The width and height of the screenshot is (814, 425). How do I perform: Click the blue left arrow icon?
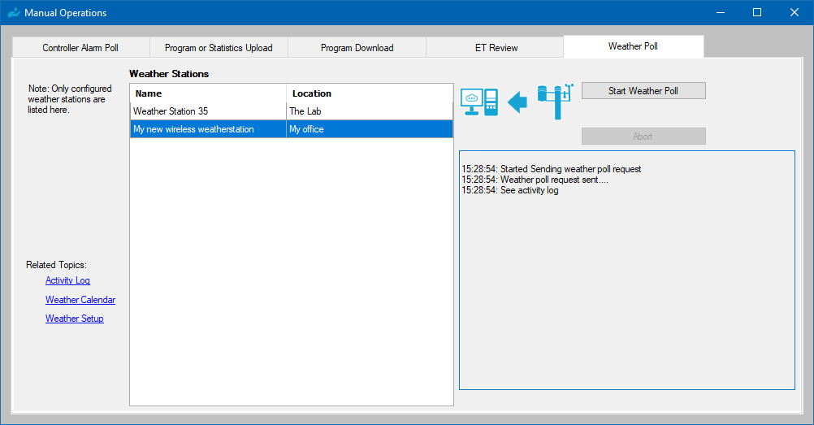pyautogui.click(x=517, y=102)
